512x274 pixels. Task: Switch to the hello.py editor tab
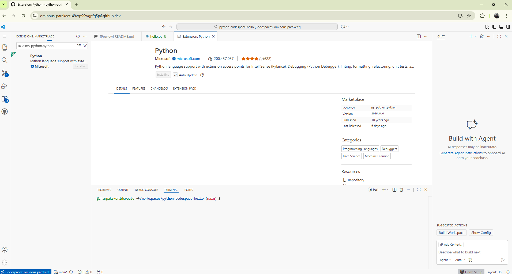coord(156,36)
